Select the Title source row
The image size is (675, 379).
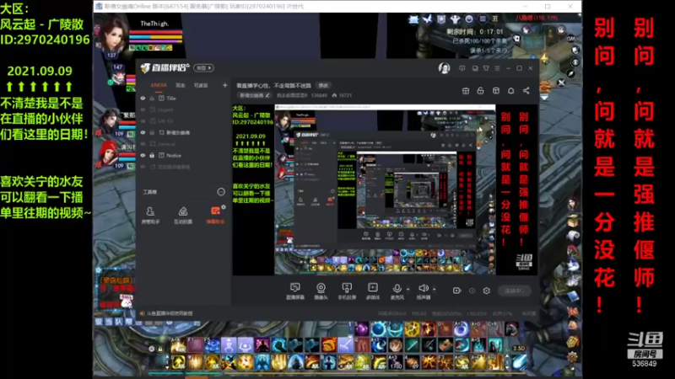click(184, 99)
